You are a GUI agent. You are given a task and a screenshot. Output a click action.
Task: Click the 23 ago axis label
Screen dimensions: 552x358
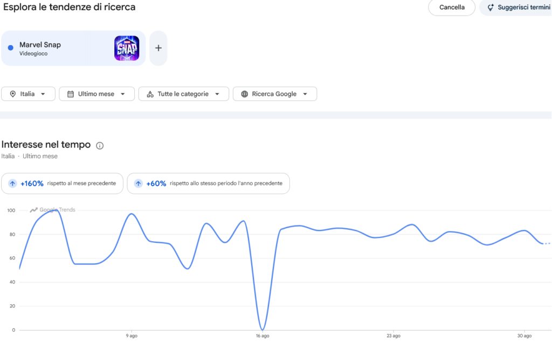coord(394,336)
